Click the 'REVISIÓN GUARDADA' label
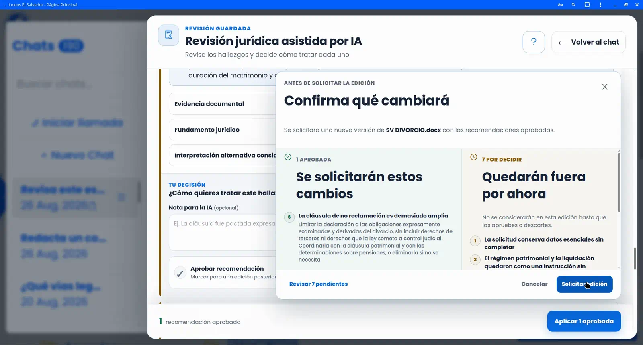643x345 pixels. click(218, 28)
